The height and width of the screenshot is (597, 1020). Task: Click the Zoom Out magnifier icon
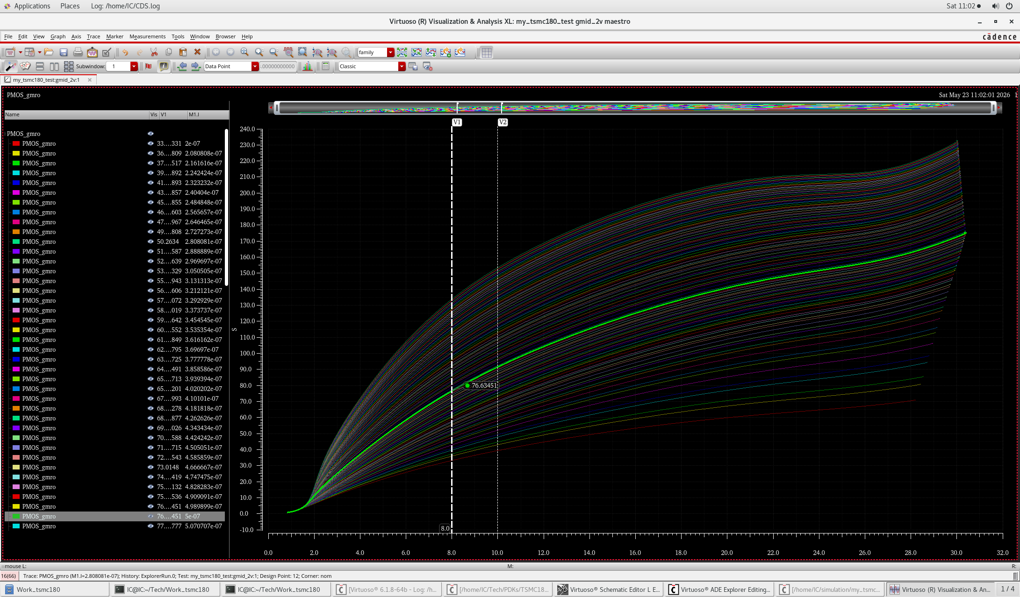(274, 52)
